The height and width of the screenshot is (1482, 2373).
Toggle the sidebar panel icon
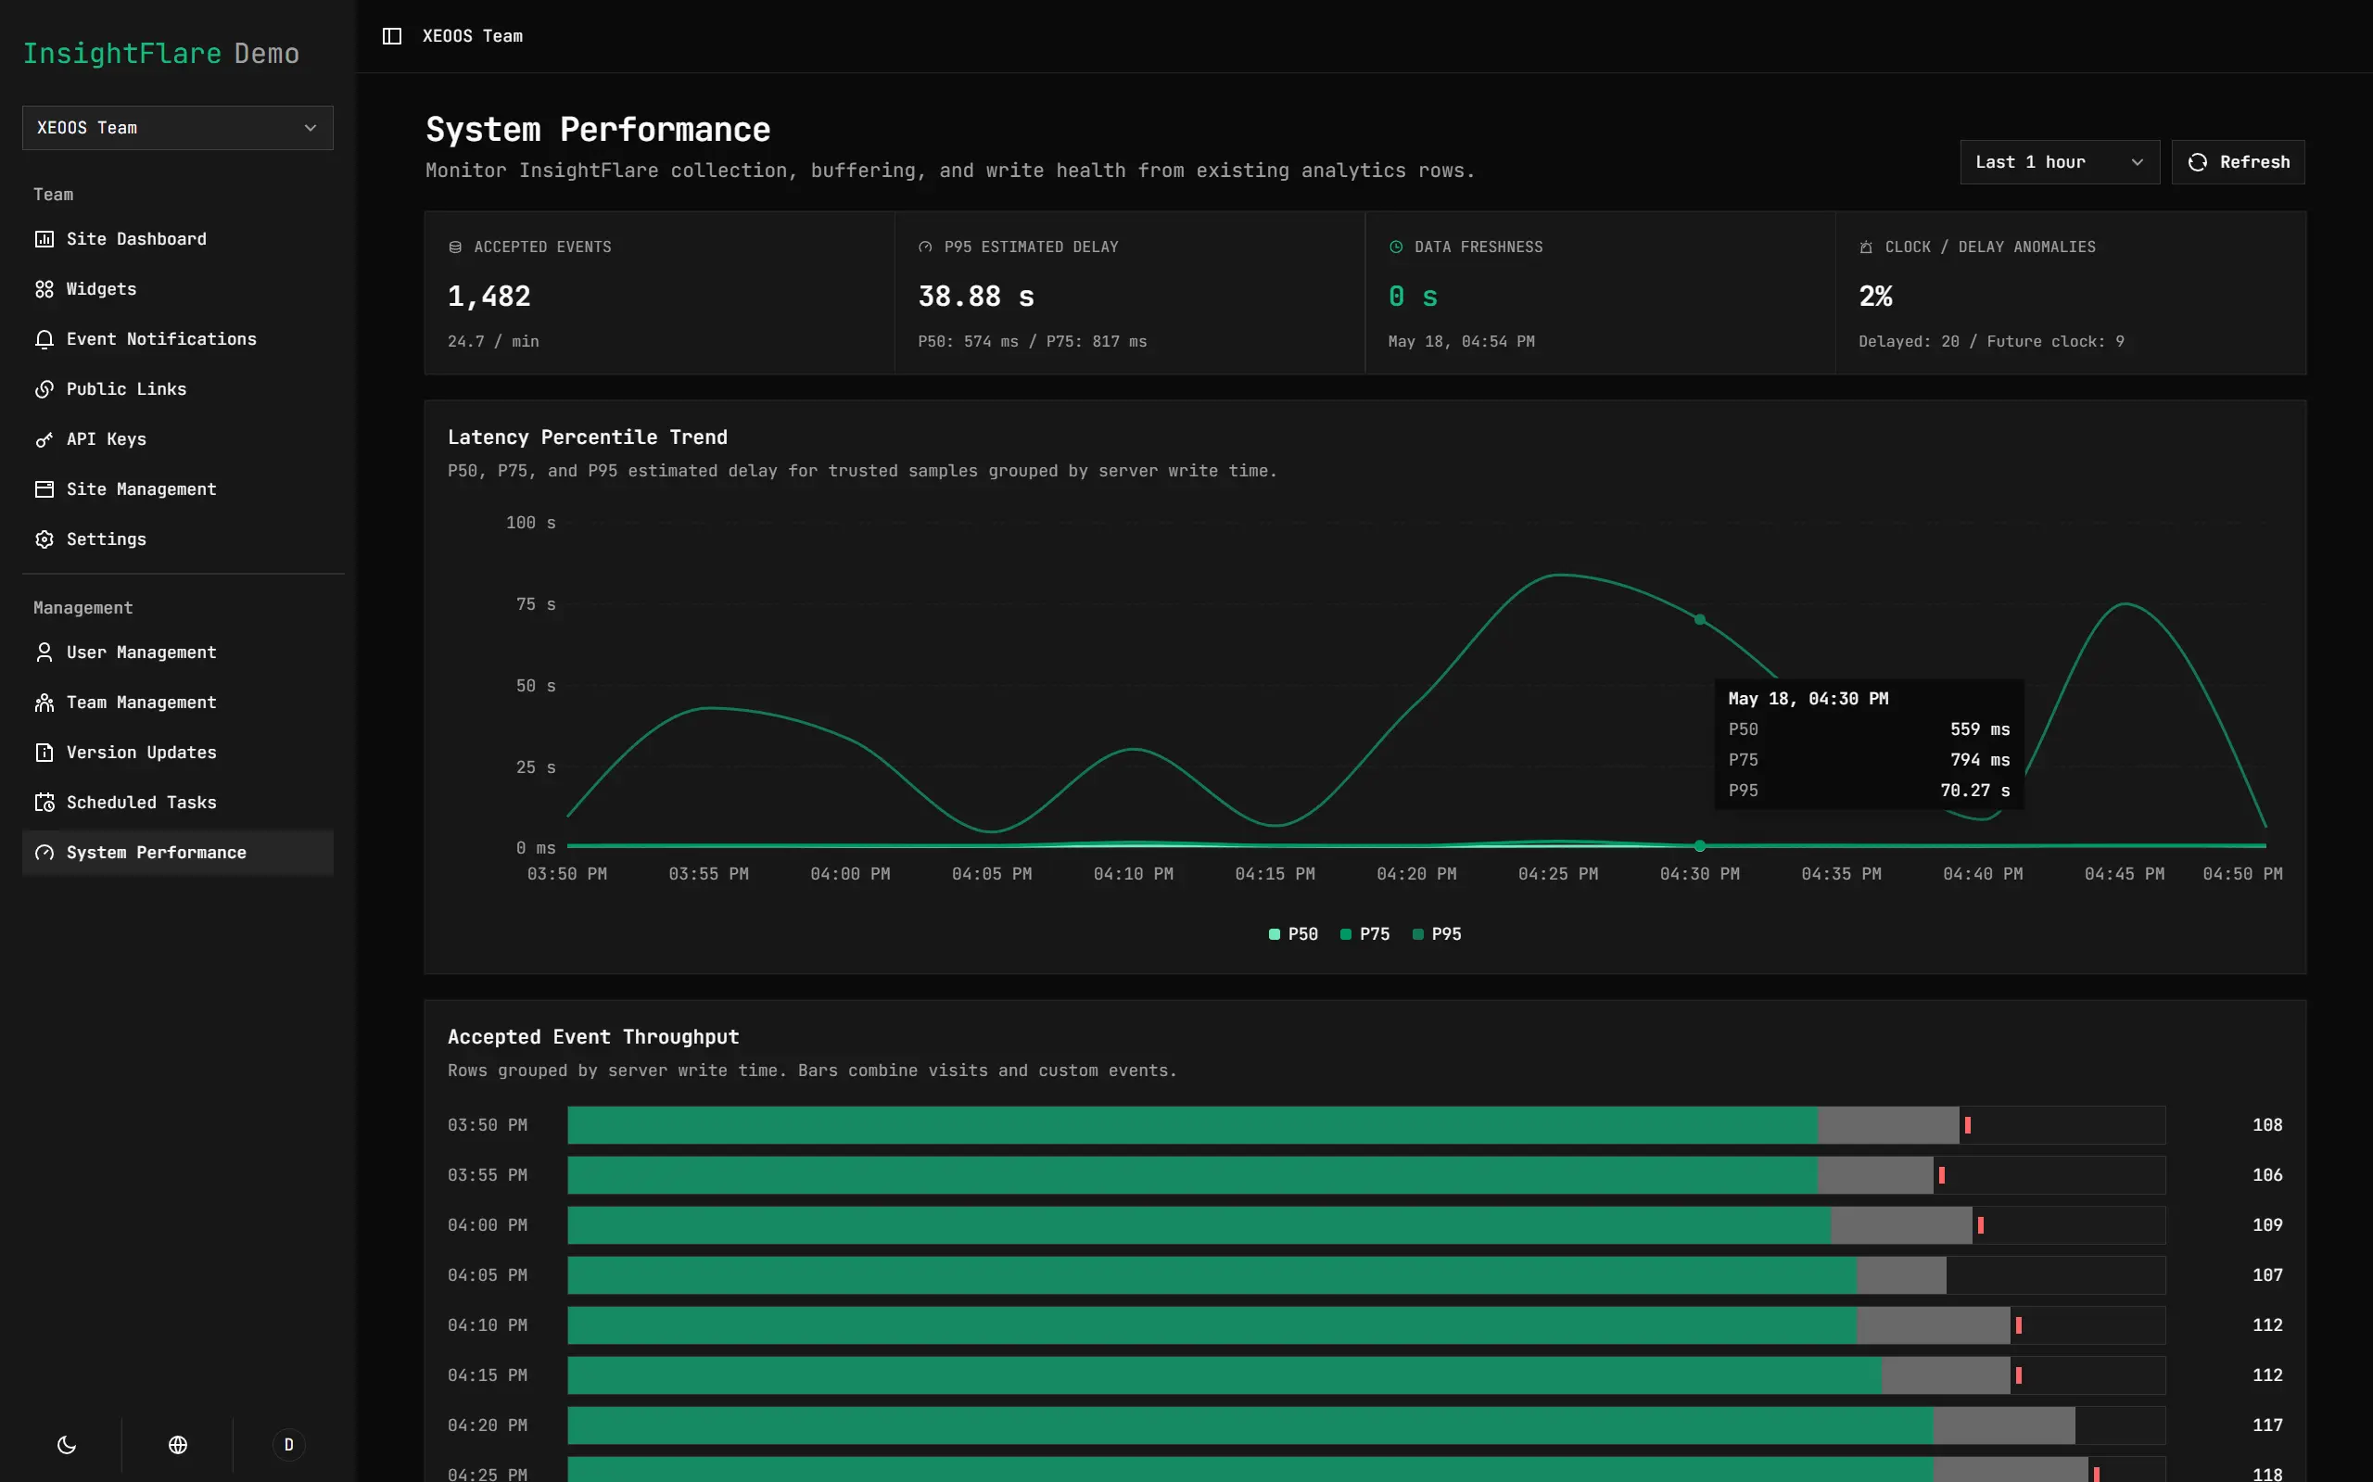392,36
